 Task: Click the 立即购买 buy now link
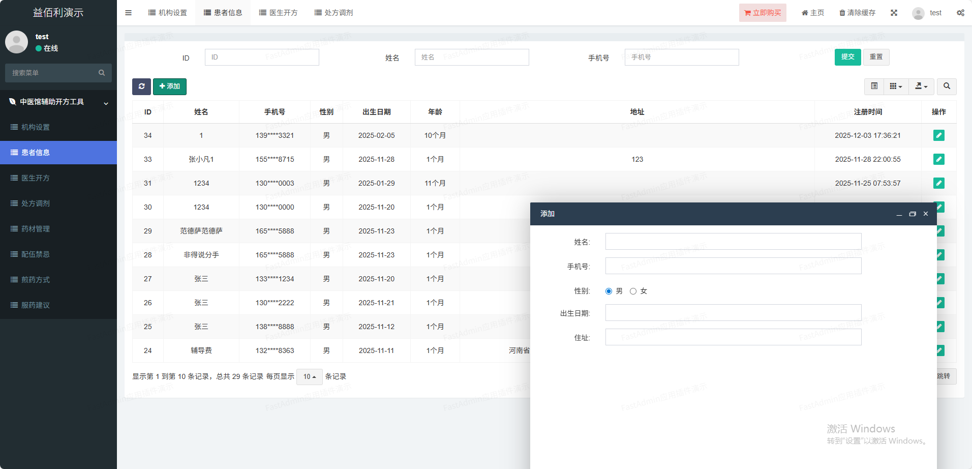[762, 13]
